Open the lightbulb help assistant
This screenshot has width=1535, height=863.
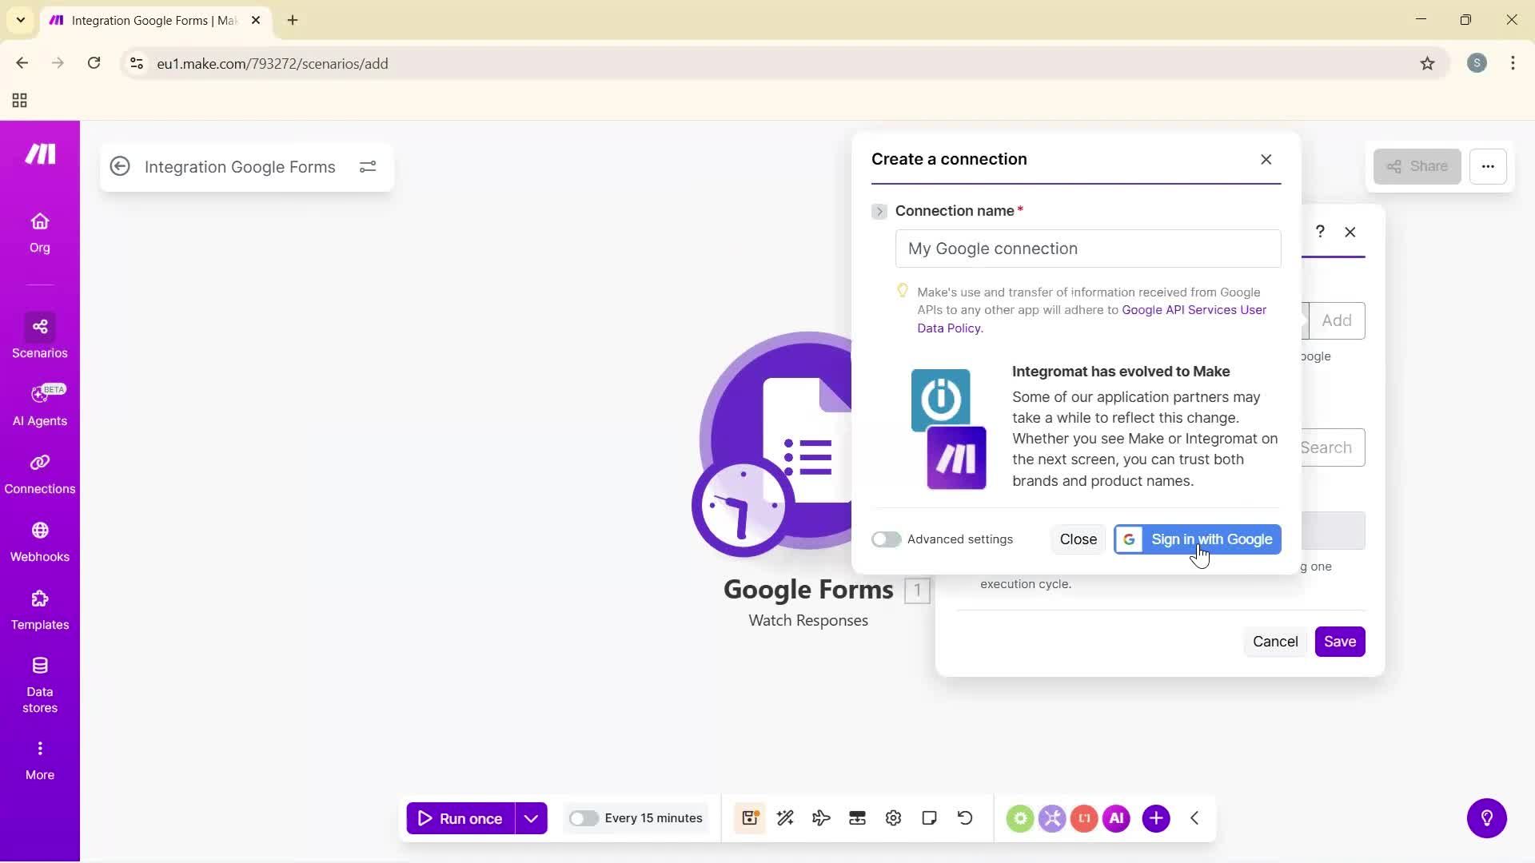point(1486,818)
